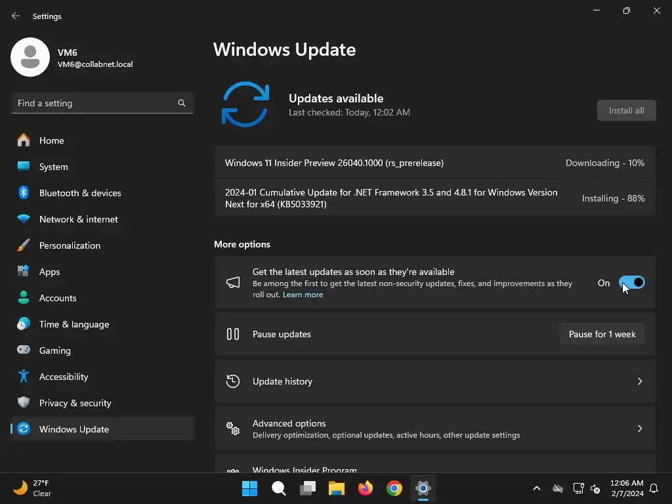Click the network status tray icon
The width and height of the screenshot is (672, 504).
coord(578,488)
